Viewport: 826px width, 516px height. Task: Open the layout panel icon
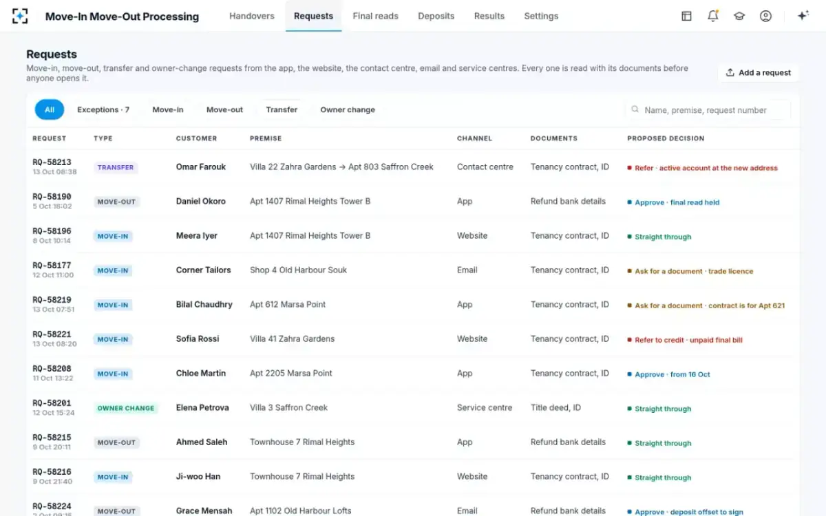(x=686, y=16)
